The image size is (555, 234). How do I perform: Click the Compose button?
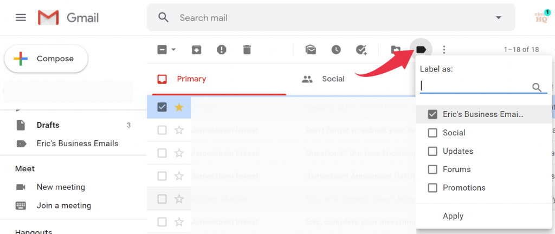point(46,58)
